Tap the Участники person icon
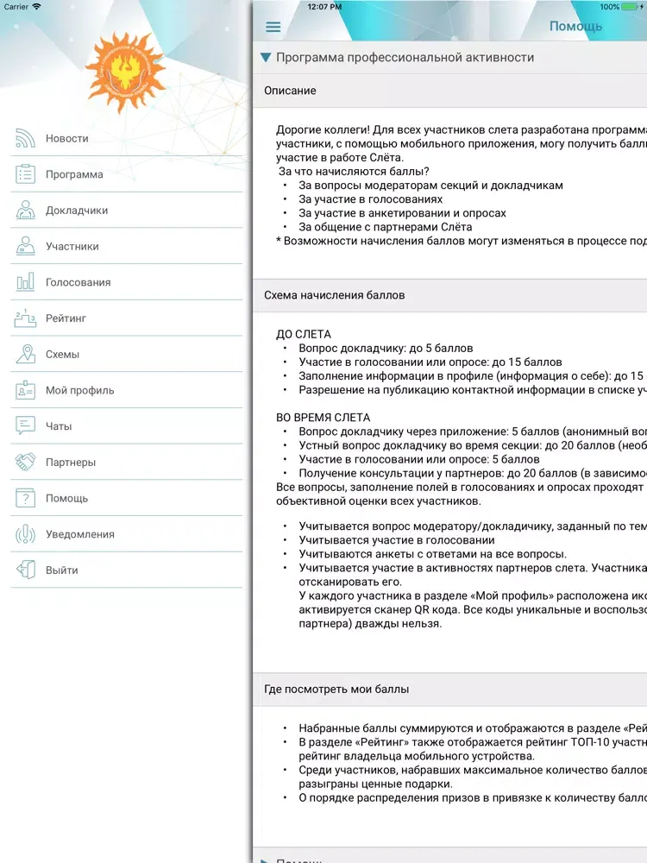 pos(25,246)
